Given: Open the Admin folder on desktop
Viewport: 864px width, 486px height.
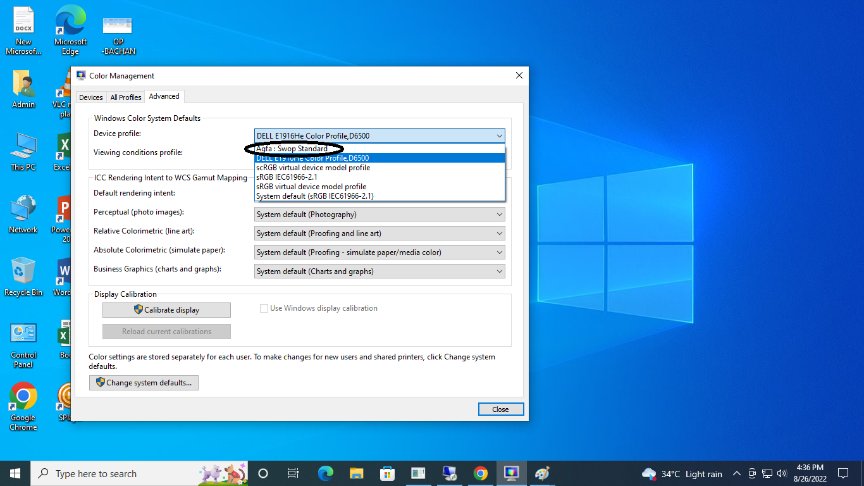Looking at the screenshot, I should [x=23, y=89].
